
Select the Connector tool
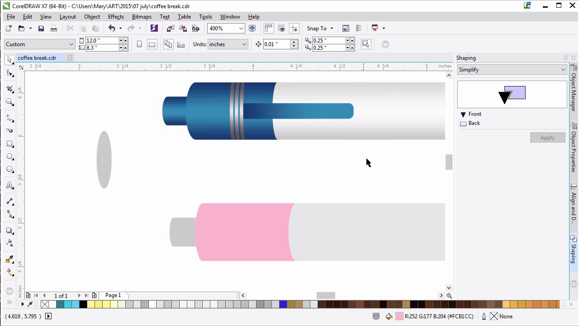pyautogui.click(x=9, y=214)
